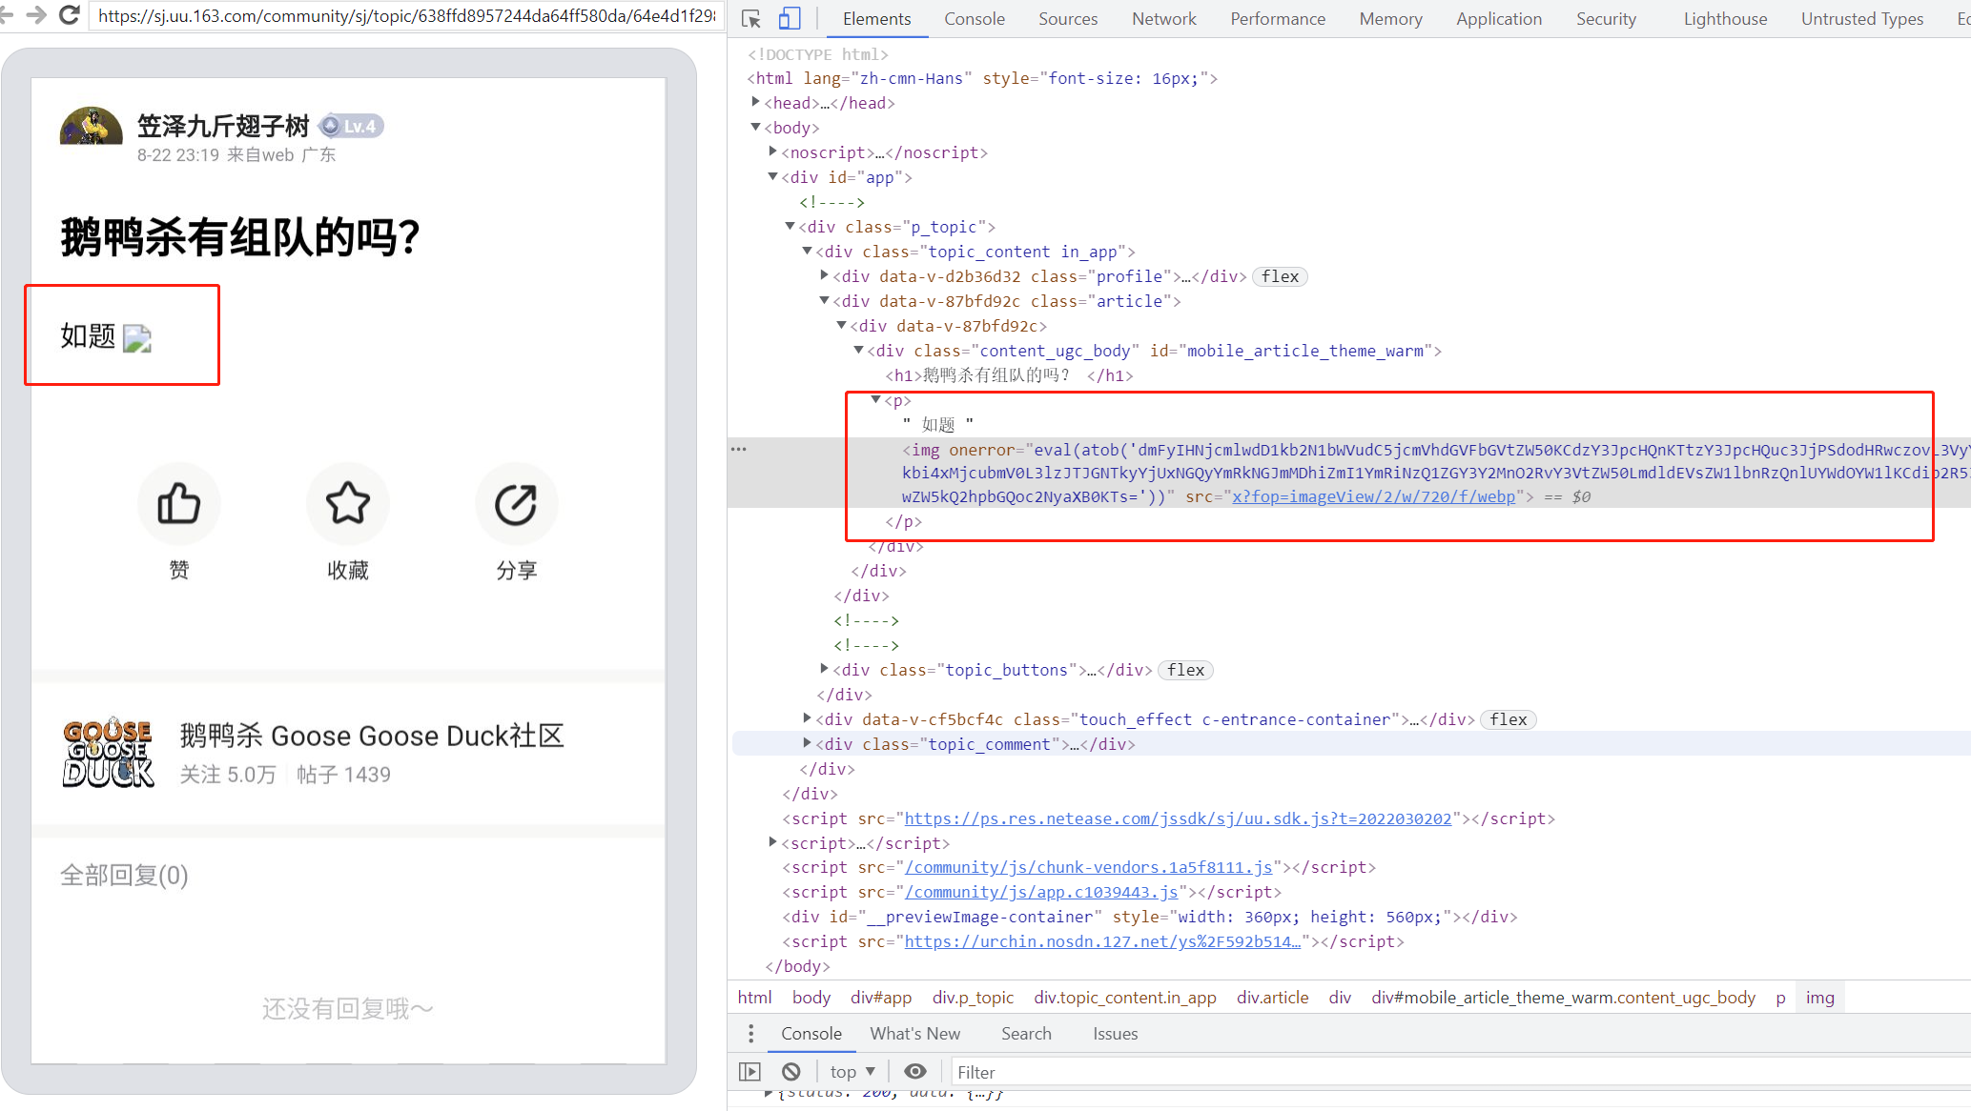Collapse the article div node

click(x=824, y=300)
